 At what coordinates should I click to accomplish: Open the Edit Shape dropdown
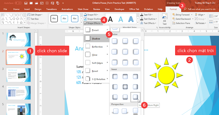pyautogui.click(x=35, y=15)
